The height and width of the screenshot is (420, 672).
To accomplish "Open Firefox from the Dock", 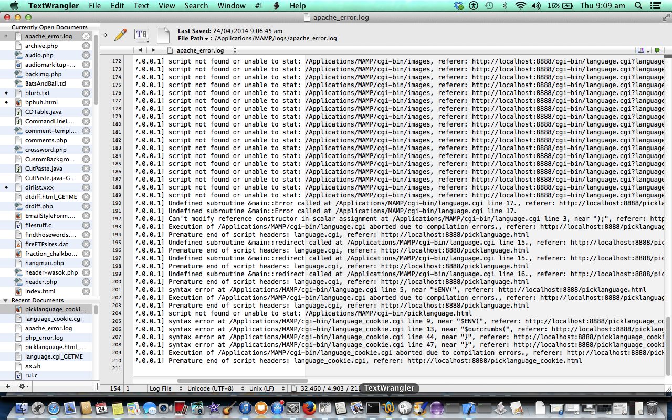I will 310,408.
